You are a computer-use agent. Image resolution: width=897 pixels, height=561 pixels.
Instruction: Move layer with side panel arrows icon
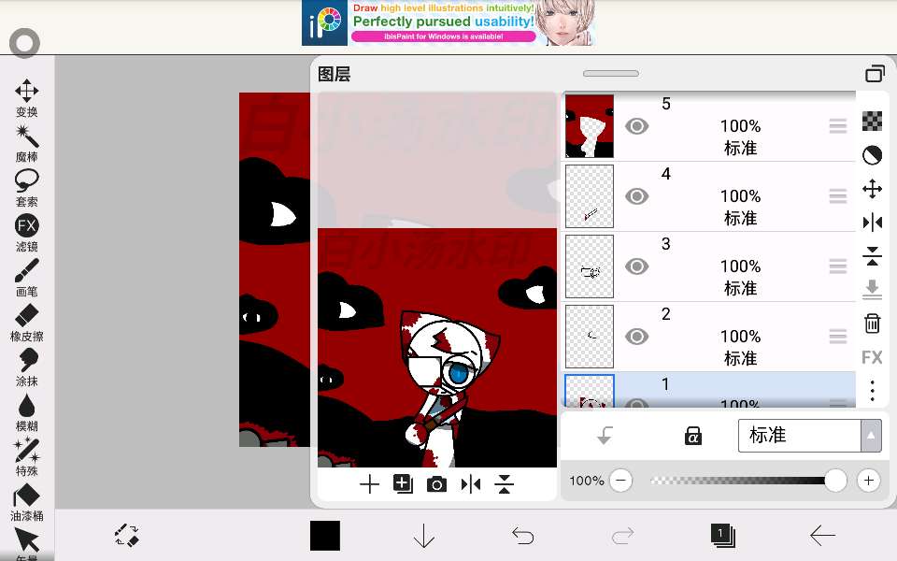[x=872, y=188]
